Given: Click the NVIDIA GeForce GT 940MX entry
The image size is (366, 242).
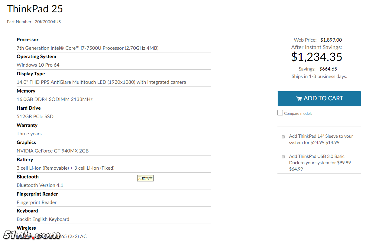Looking at the screenshot, I should [x=53, y=151].
